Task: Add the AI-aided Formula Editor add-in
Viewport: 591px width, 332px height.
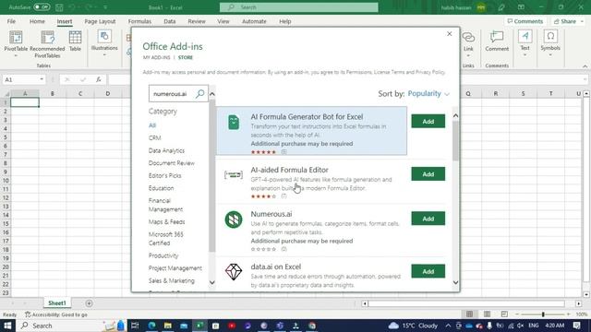Action: [428, 174]
